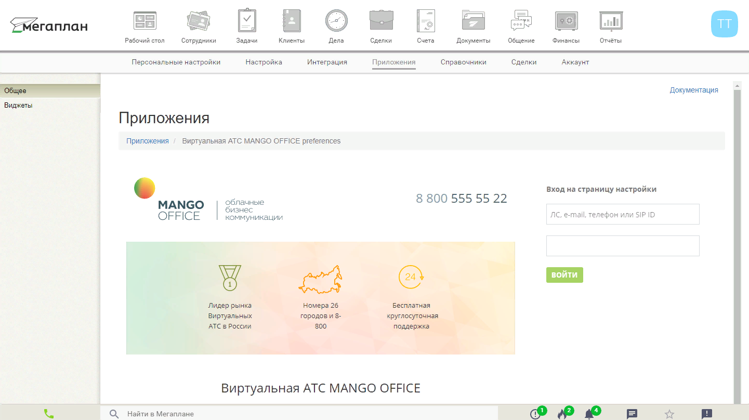
Task: Open the Сотрудники section
Action: pyautogui.click(x=199, y=27)
